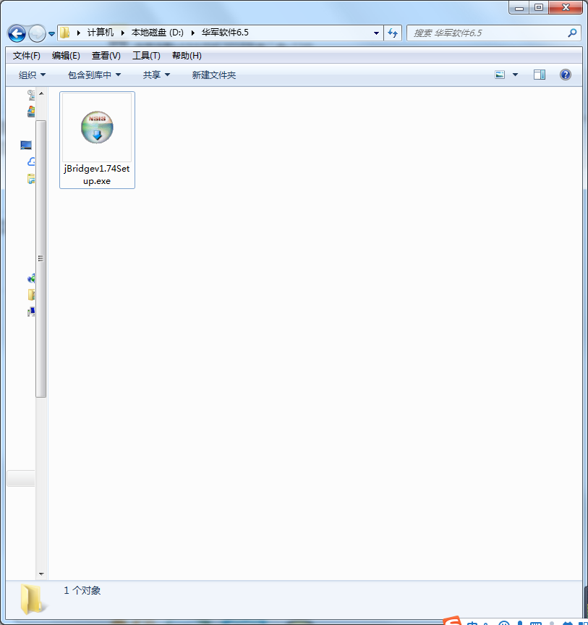This screenshot has width=588, height=625.
Task: Expand the arrow after 本地磁盘 (D:)
Action: [192, 33]
